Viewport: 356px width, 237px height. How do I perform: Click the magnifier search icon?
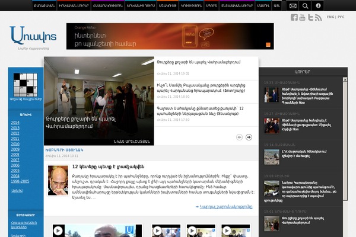pyautogui.click(x=305, y=6)
